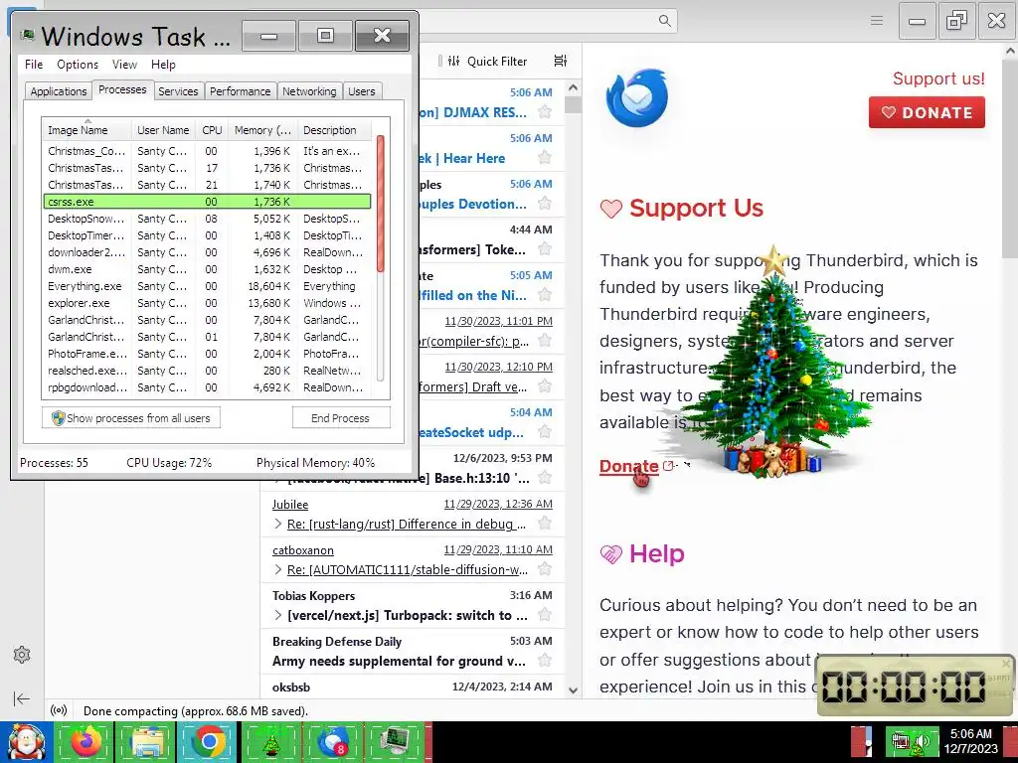Click Show processes from all users

pos(131,418)
